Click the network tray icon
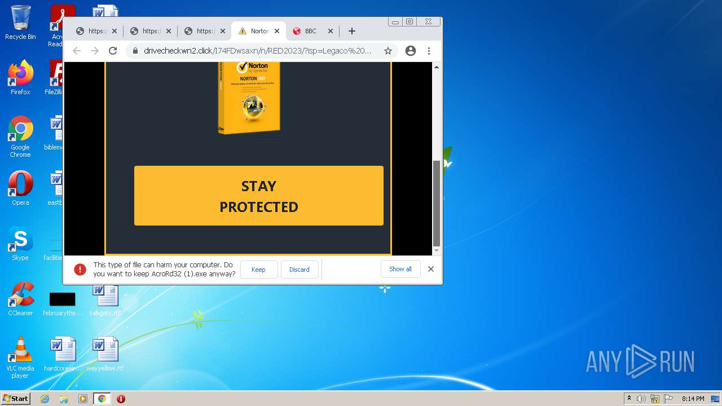This screenshot has width=722, height=406. (x=655, y=399)
